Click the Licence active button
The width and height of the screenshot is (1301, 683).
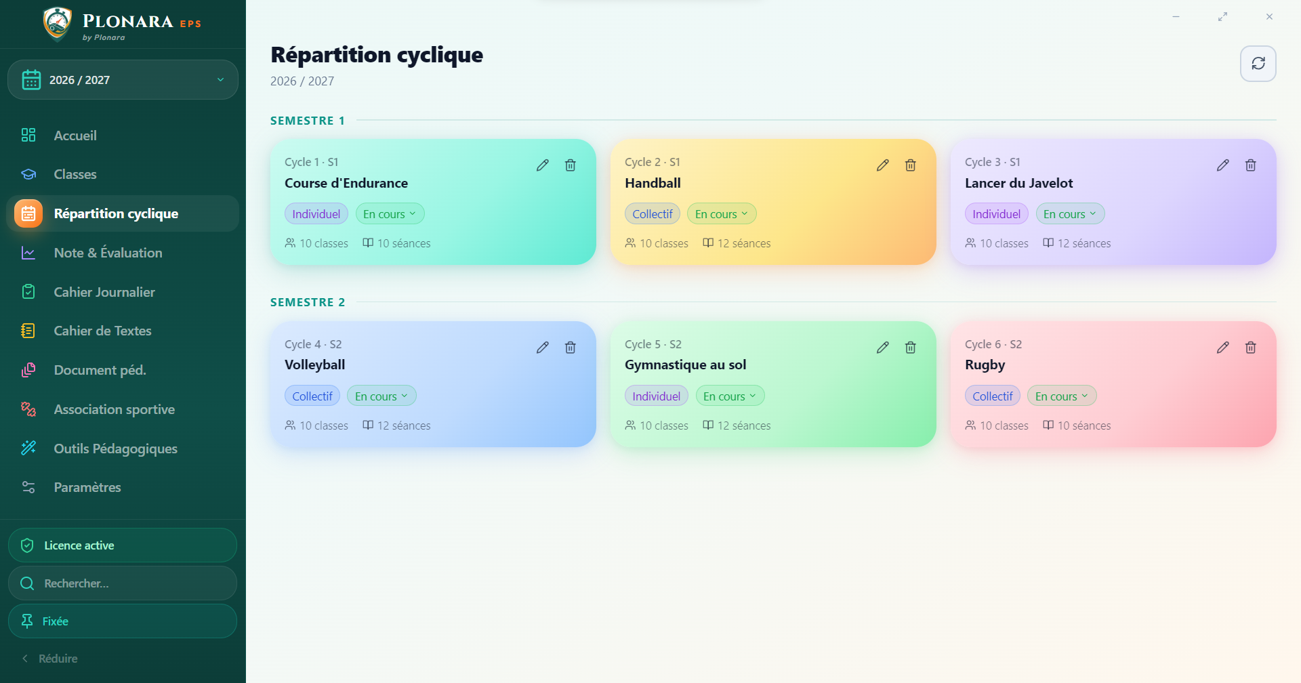click(123, 545)
